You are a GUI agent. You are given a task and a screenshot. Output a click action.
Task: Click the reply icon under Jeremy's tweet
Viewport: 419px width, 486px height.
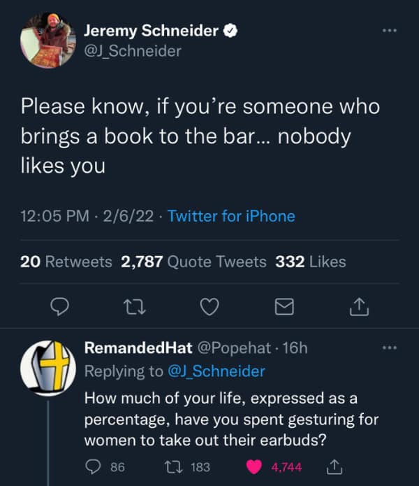(x=60, y=306)
